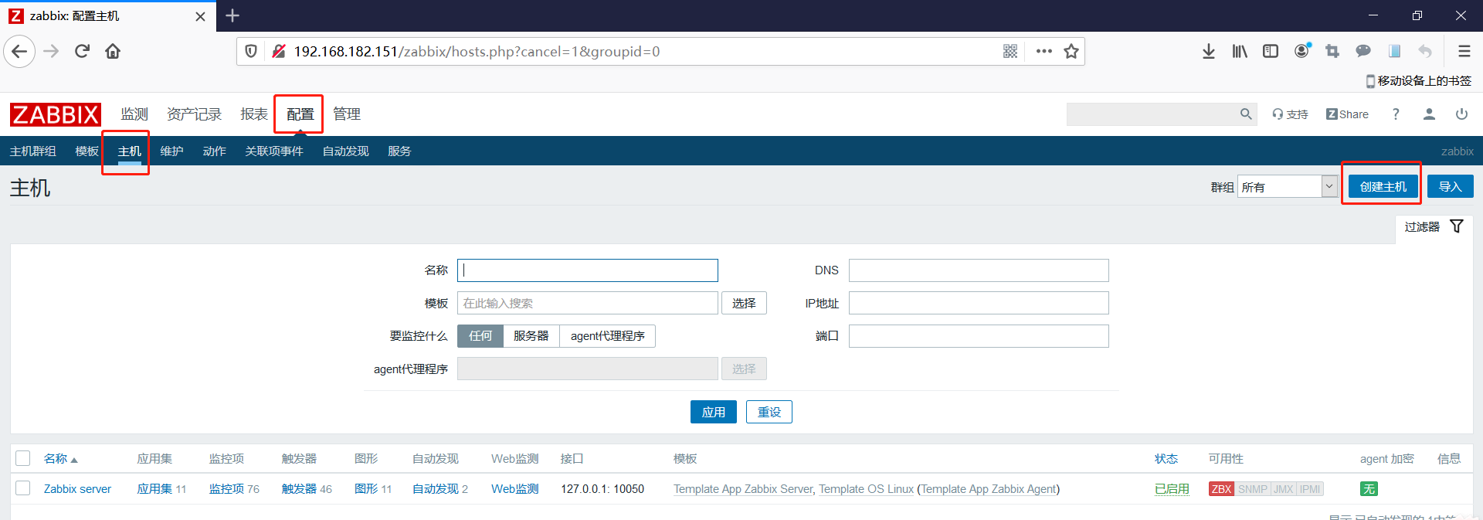This screenshot has height=520, width=1483.
Task: Open 监控项 link for Zabbix server
Action: point(226,489)
